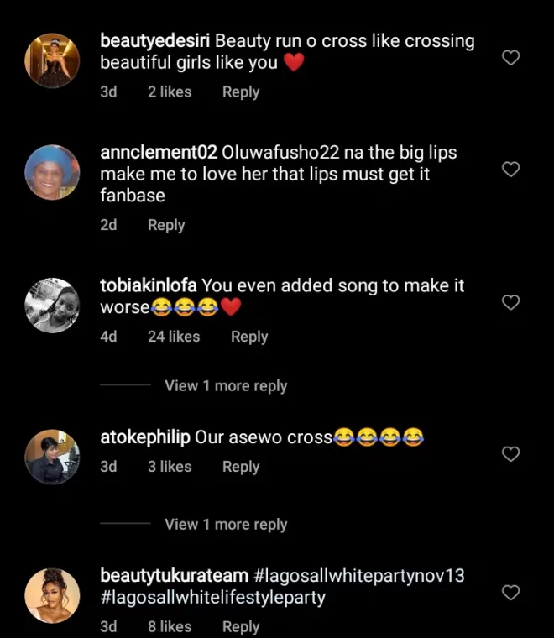Open annclement02's profile avatar

coord(53,172)
